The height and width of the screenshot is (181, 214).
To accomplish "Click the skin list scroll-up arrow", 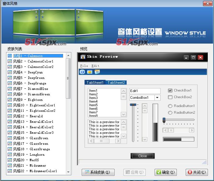I will tap(68, 55).
